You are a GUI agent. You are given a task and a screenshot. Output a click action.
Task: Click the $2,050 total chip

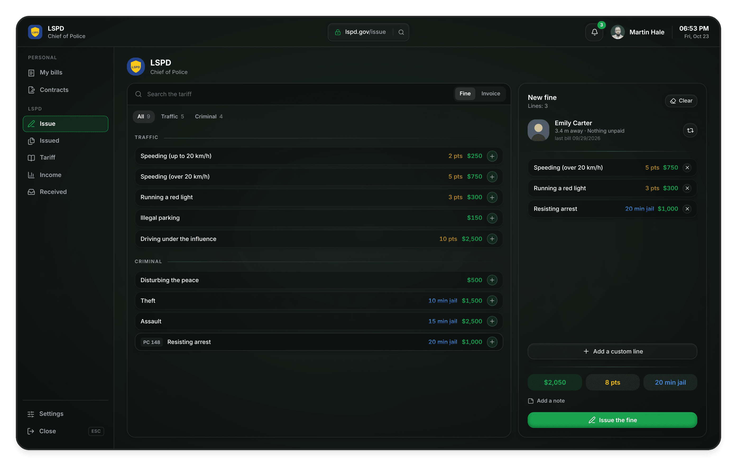coord(555,383)
